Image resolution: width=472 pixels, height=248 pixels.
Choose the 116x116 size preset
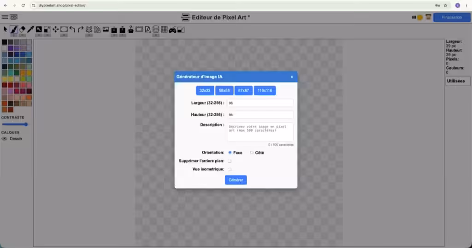(x=265, y=90)
